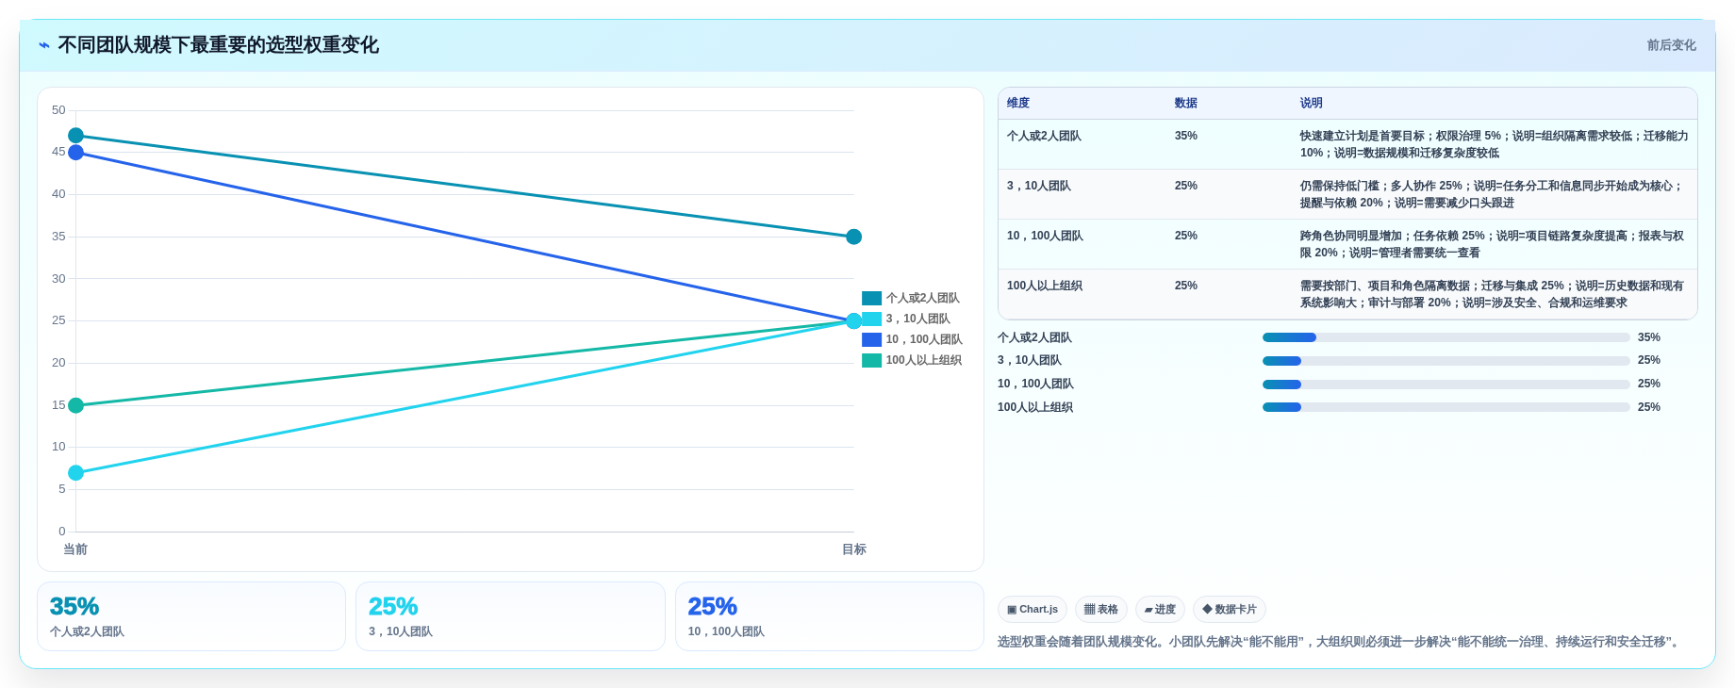
Task: Click 个人或2人团队 table row name
Action: [1044, 136]
